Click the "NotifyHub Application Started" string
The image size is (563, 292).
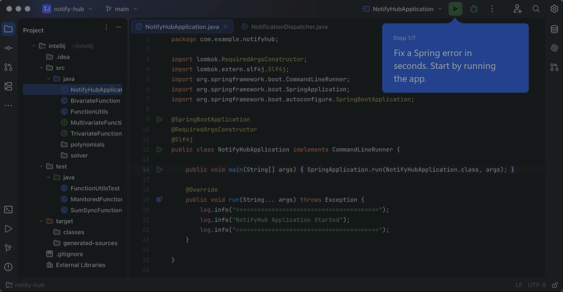coord(287,220)
